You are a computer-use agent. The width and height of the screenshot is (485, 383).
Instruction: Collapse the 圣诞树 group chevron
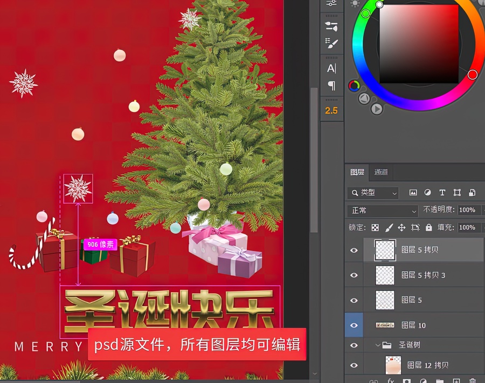(x=377, y=345)
